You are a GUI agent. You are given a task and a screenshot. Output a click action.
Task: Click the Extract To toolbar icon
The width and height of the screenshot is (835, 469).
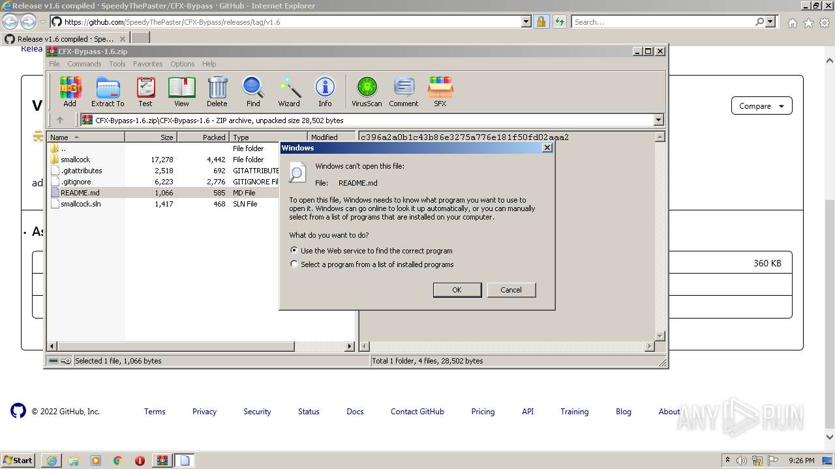pos(108,91)
